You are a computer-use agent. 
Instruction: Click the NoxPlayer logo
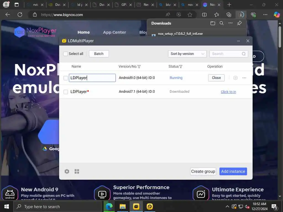click(35, 32)
